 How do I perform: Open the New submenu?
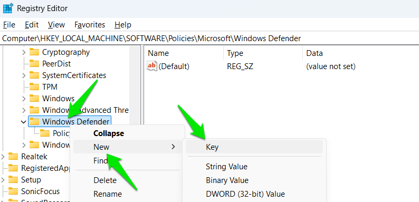(x=128, y=147)
